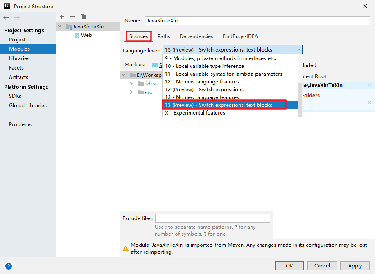Click the module Name input field
The height and width of the screenshot is (274, 375).
[x=258, y=21]
